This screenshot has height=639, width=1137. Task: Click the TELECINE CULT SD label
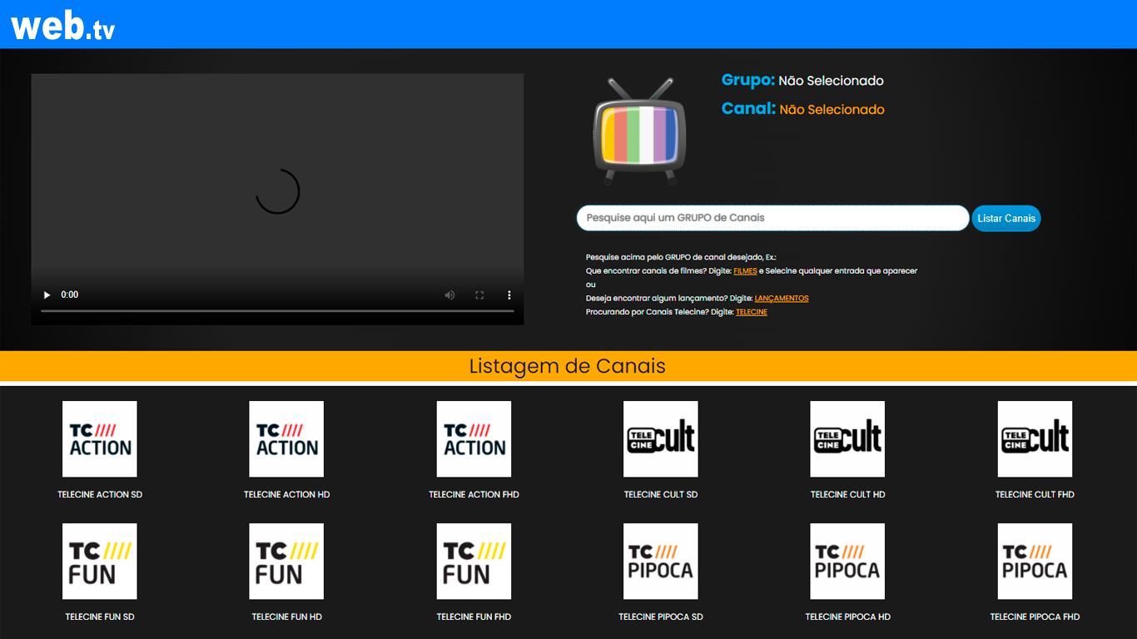pyautogui.click(x=661, y=494)
